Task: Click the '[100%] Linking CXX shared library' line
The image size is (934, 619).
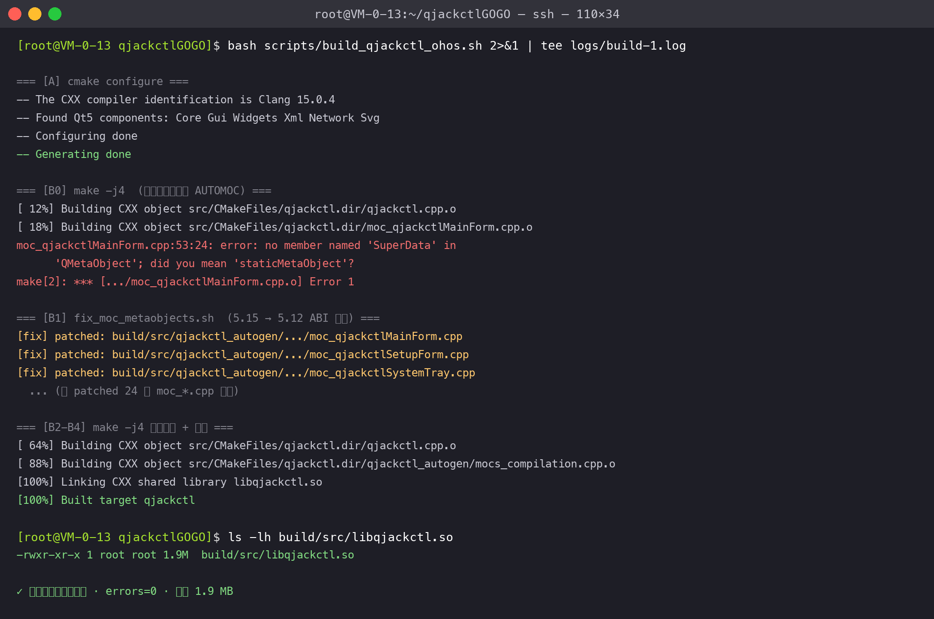Action: point(169,482)
